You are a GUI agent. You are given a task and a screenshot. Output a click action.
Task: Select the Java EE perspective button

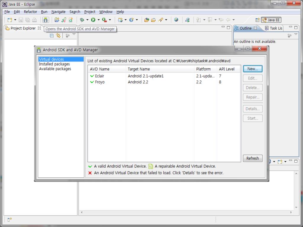tap(271, 20)
